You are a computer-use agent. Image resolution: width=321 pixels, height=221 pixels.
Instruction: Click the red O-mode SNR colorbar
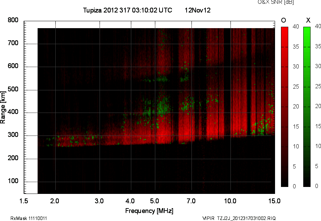click(x=284, y=107)
